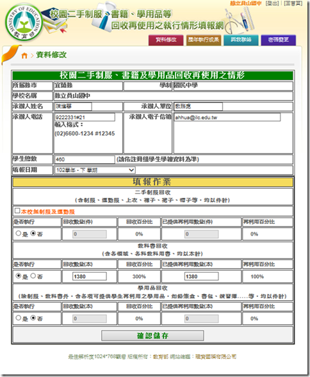
Task: Click the orange 縣立員山國中 account name
Action: (x=245, y=3)
